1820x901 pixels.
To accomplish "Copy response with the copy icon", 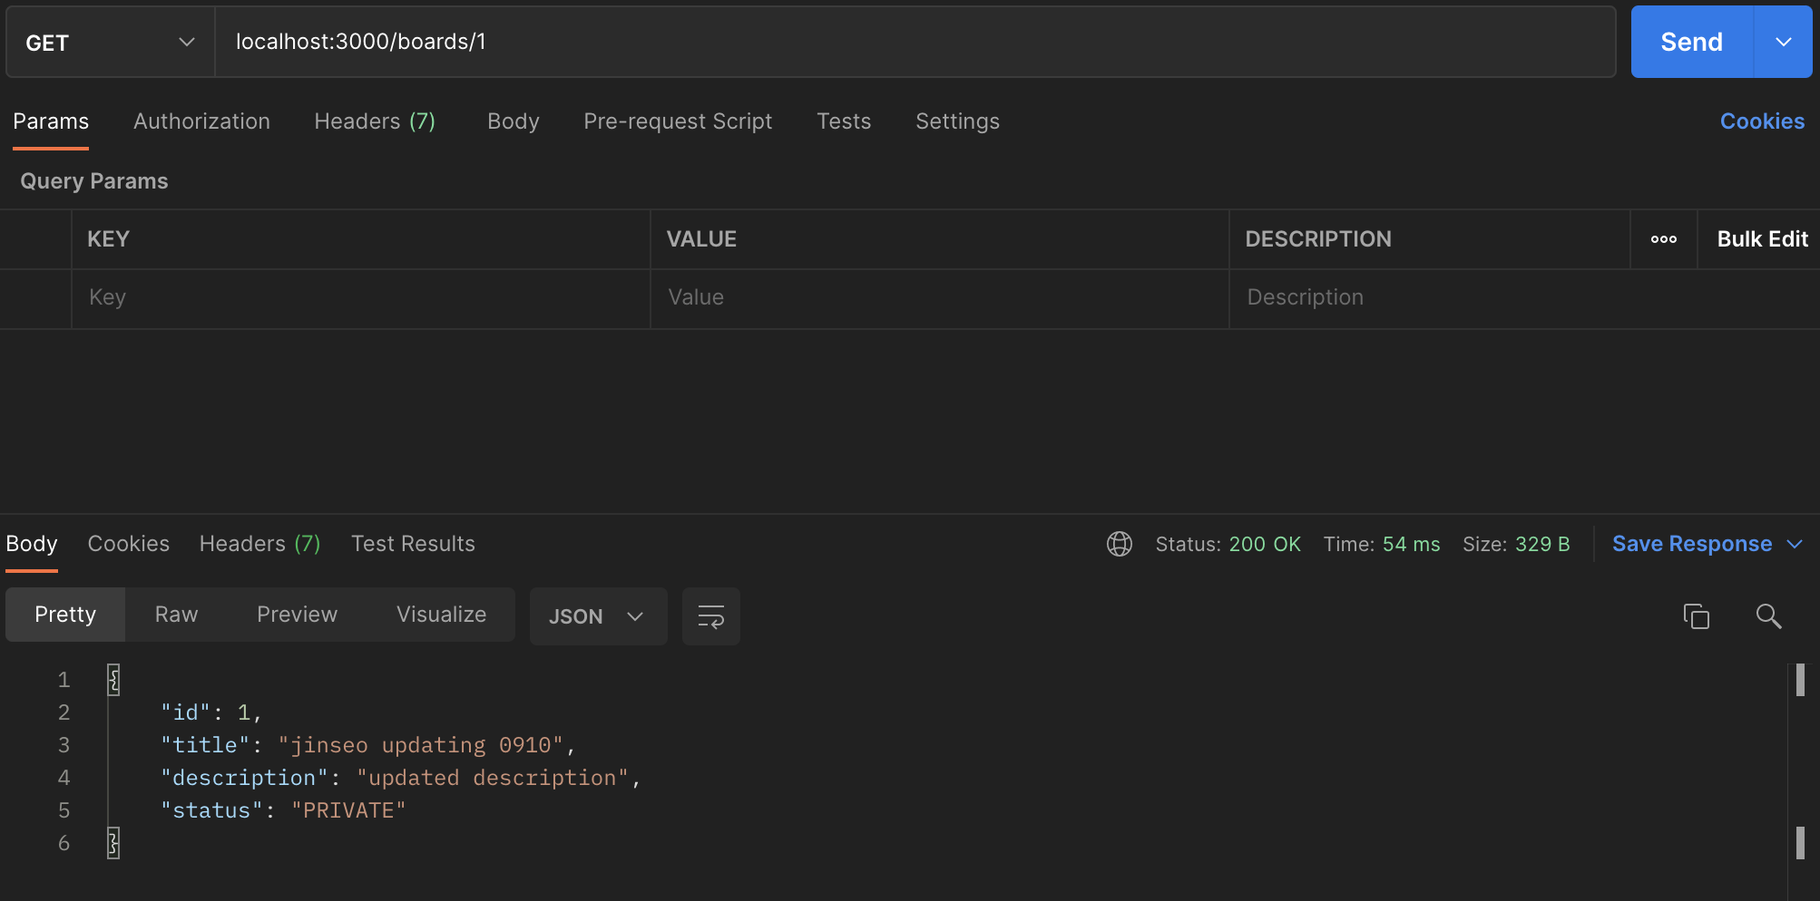I will 1697,616.
